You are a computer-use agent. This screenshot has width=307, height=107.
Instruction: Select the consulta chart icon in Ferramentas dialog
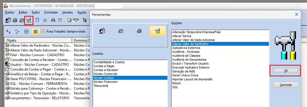tap(121, 31)
